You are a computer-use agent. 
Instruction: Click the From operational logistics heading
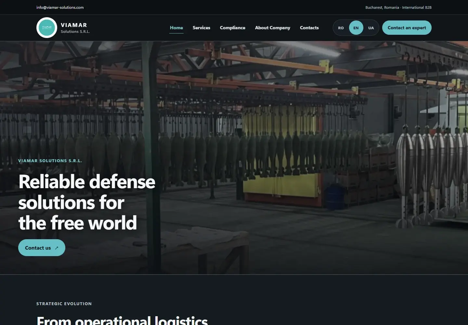pyautogui.click(x=122, y=320)
